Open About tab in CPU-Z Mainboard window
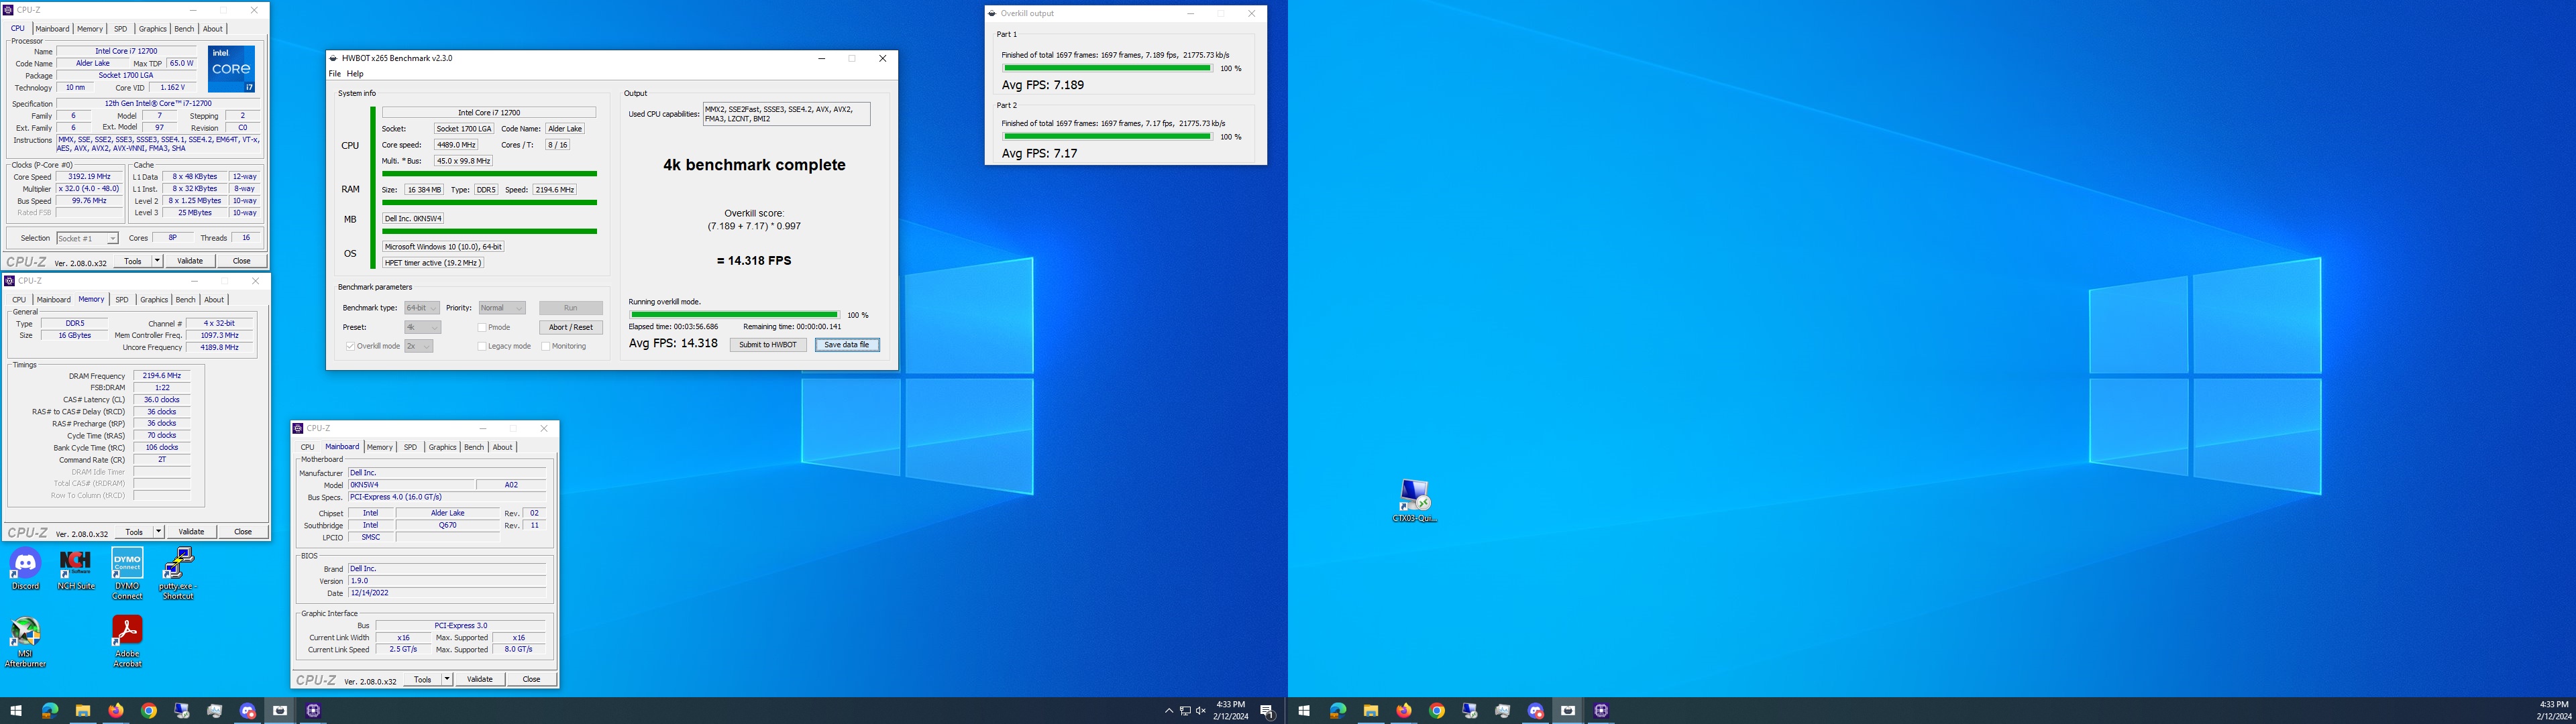 [x=502, y=447]
